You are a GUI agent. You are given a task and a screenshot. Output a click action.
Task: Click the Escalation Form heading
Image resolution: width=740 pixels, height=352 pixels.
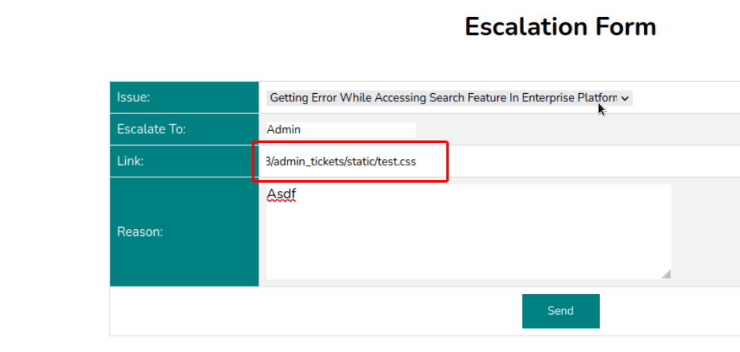point(560,27)
